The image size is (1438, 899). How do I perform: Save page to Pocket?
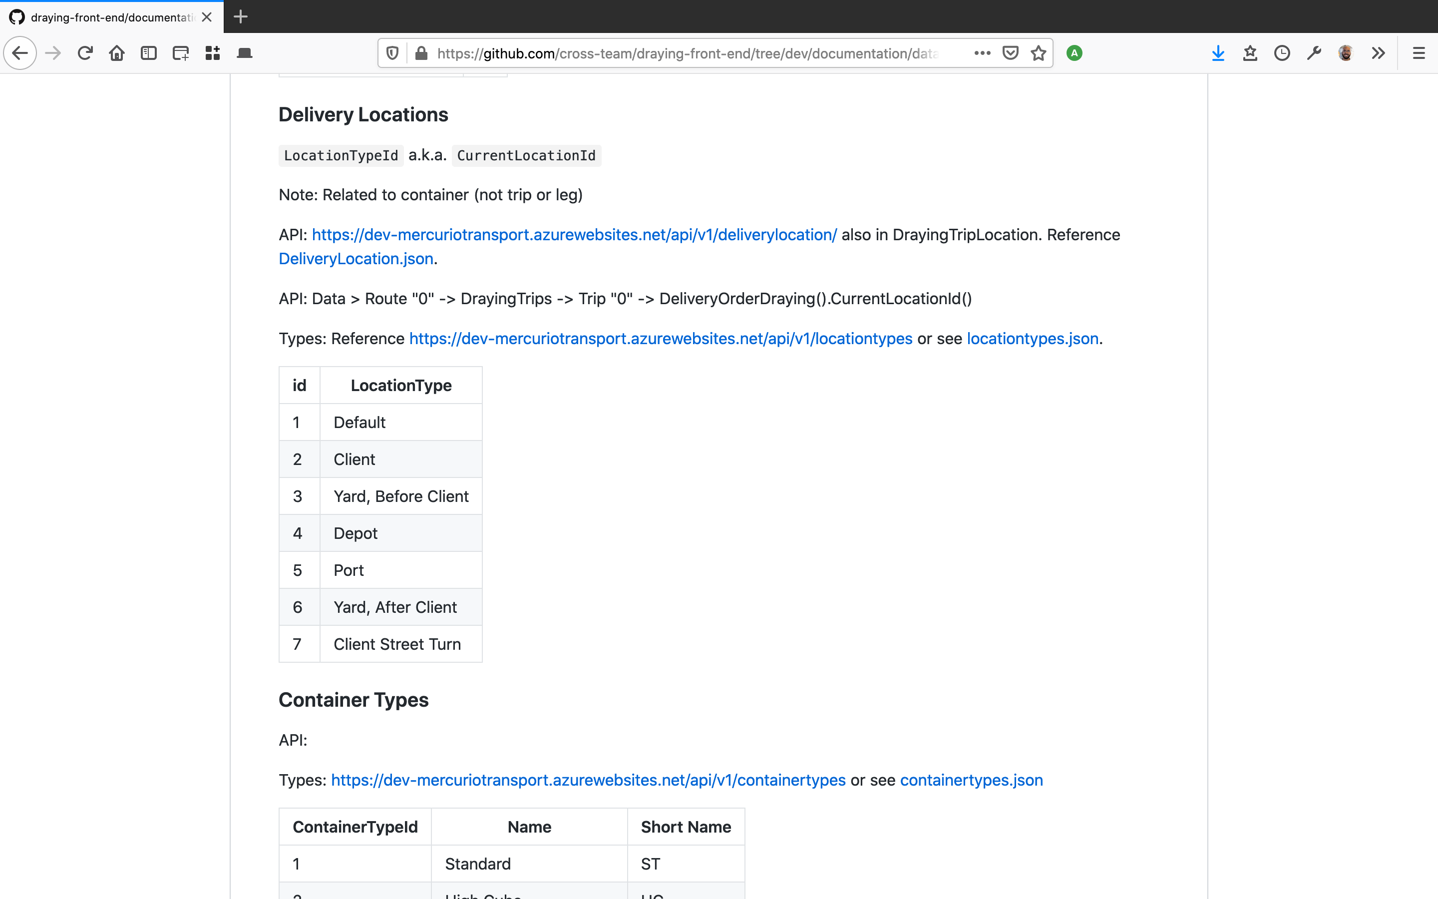(x=1010, y=53)
